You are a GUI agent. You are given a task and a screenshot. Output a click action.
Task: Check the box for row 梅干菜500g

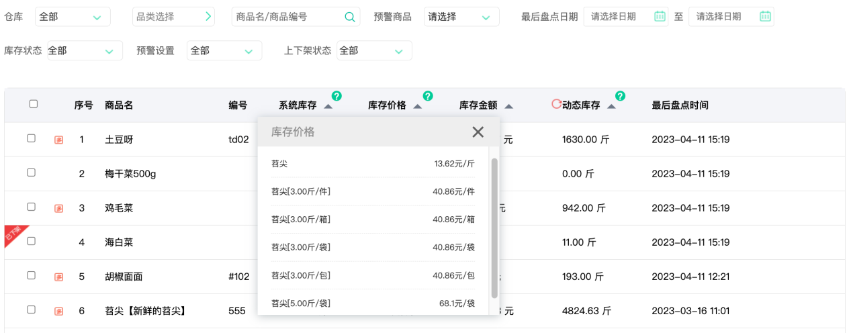31,173
